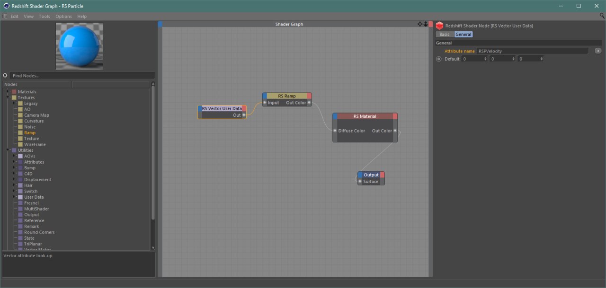
Task: Click the red corner square on RS Material node
Action: coord(395,116)
